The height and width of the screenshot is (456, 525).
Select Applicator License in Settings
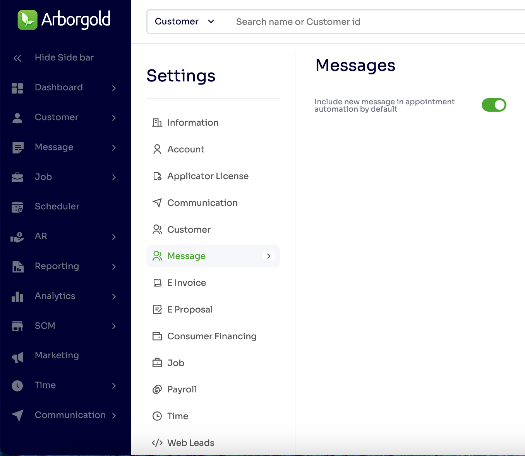[208, 176]
